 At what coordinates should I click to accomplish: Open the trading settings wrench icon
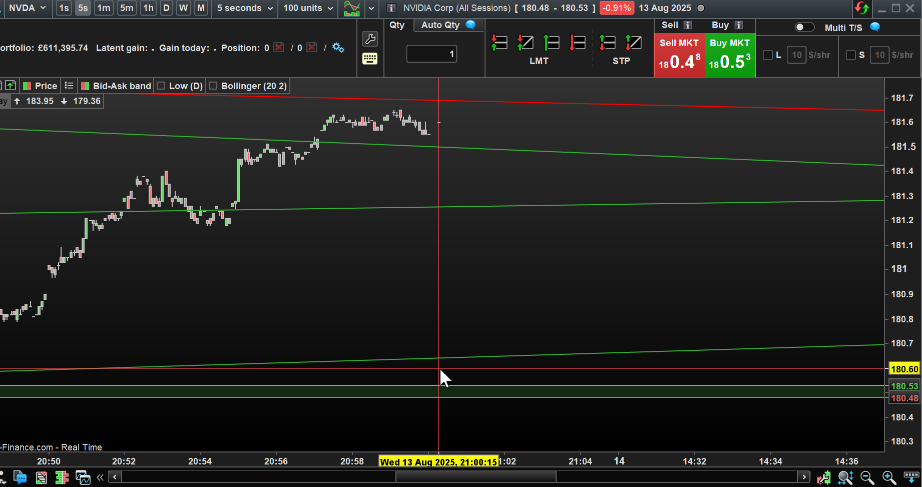[x=370, y=39]
